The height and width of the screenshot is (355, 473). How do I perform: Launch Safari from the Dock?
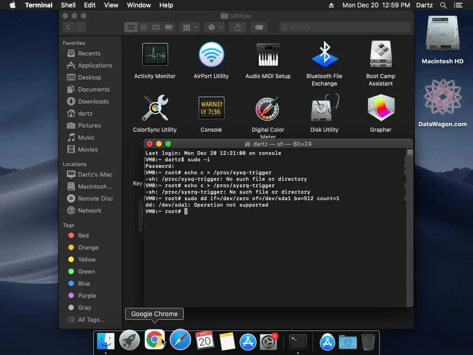(180, 340)
